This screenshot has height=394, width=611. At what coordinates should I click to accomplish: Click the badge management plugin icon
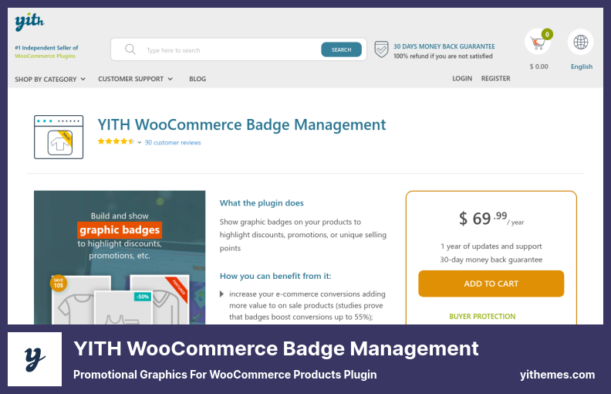point(59,137)
